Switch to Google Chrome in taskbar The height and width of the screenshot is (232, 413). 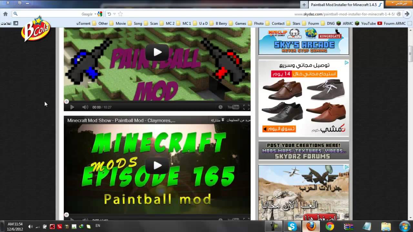(329, 227)
